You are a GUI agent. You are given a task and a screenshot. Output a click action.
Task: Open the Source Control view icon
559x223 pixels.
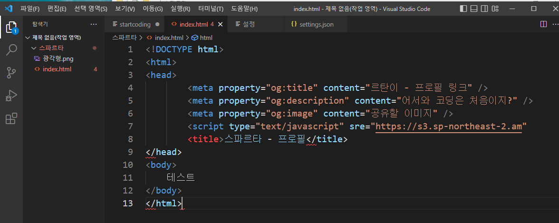(11, 73)
